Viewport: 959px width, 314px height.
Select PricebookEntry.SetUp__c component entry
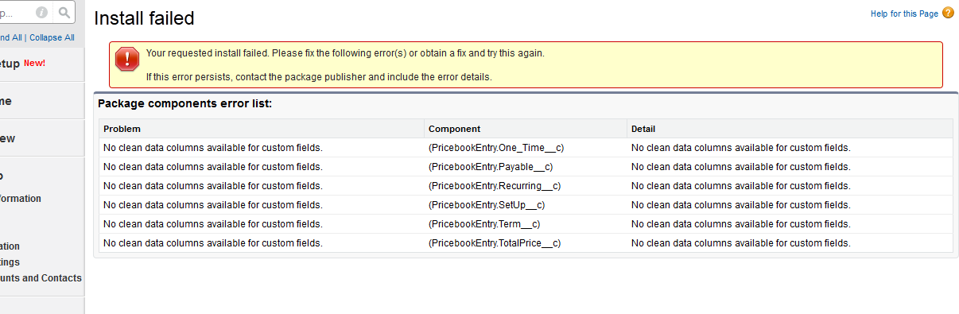coord(487,205)
